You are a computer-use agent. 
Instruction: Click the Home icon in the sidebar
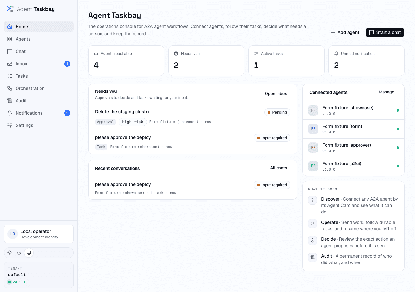tap(10, 27)
